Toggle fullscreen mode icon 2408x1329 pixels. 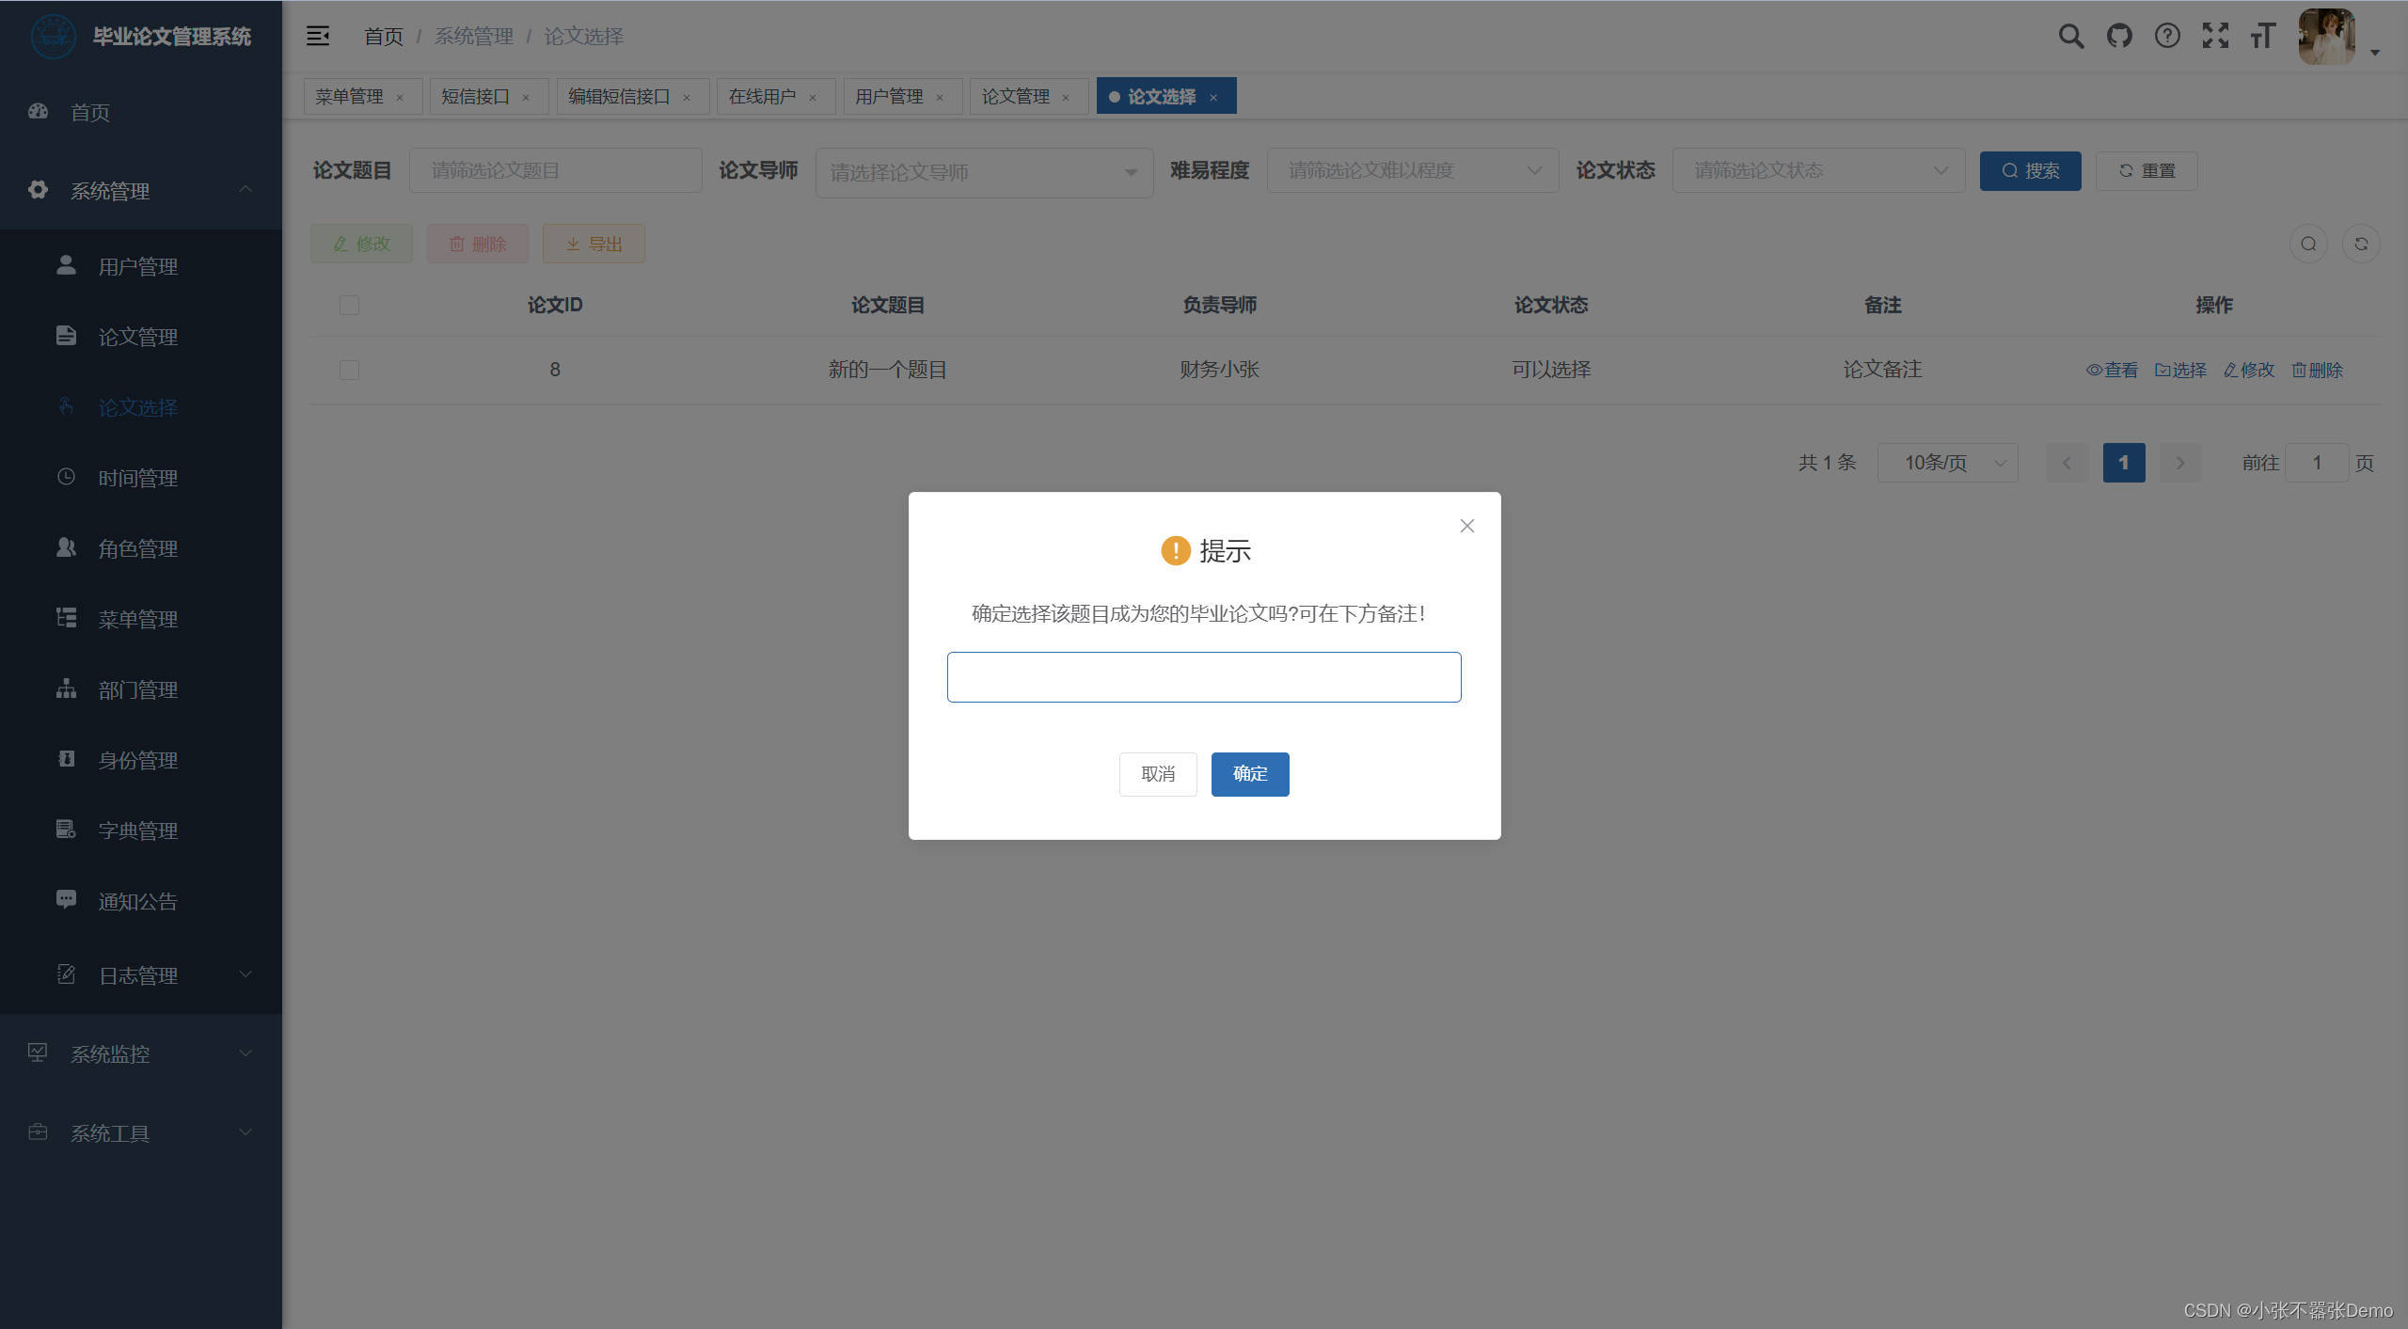pyautogui.click(x=2215, y=36)
